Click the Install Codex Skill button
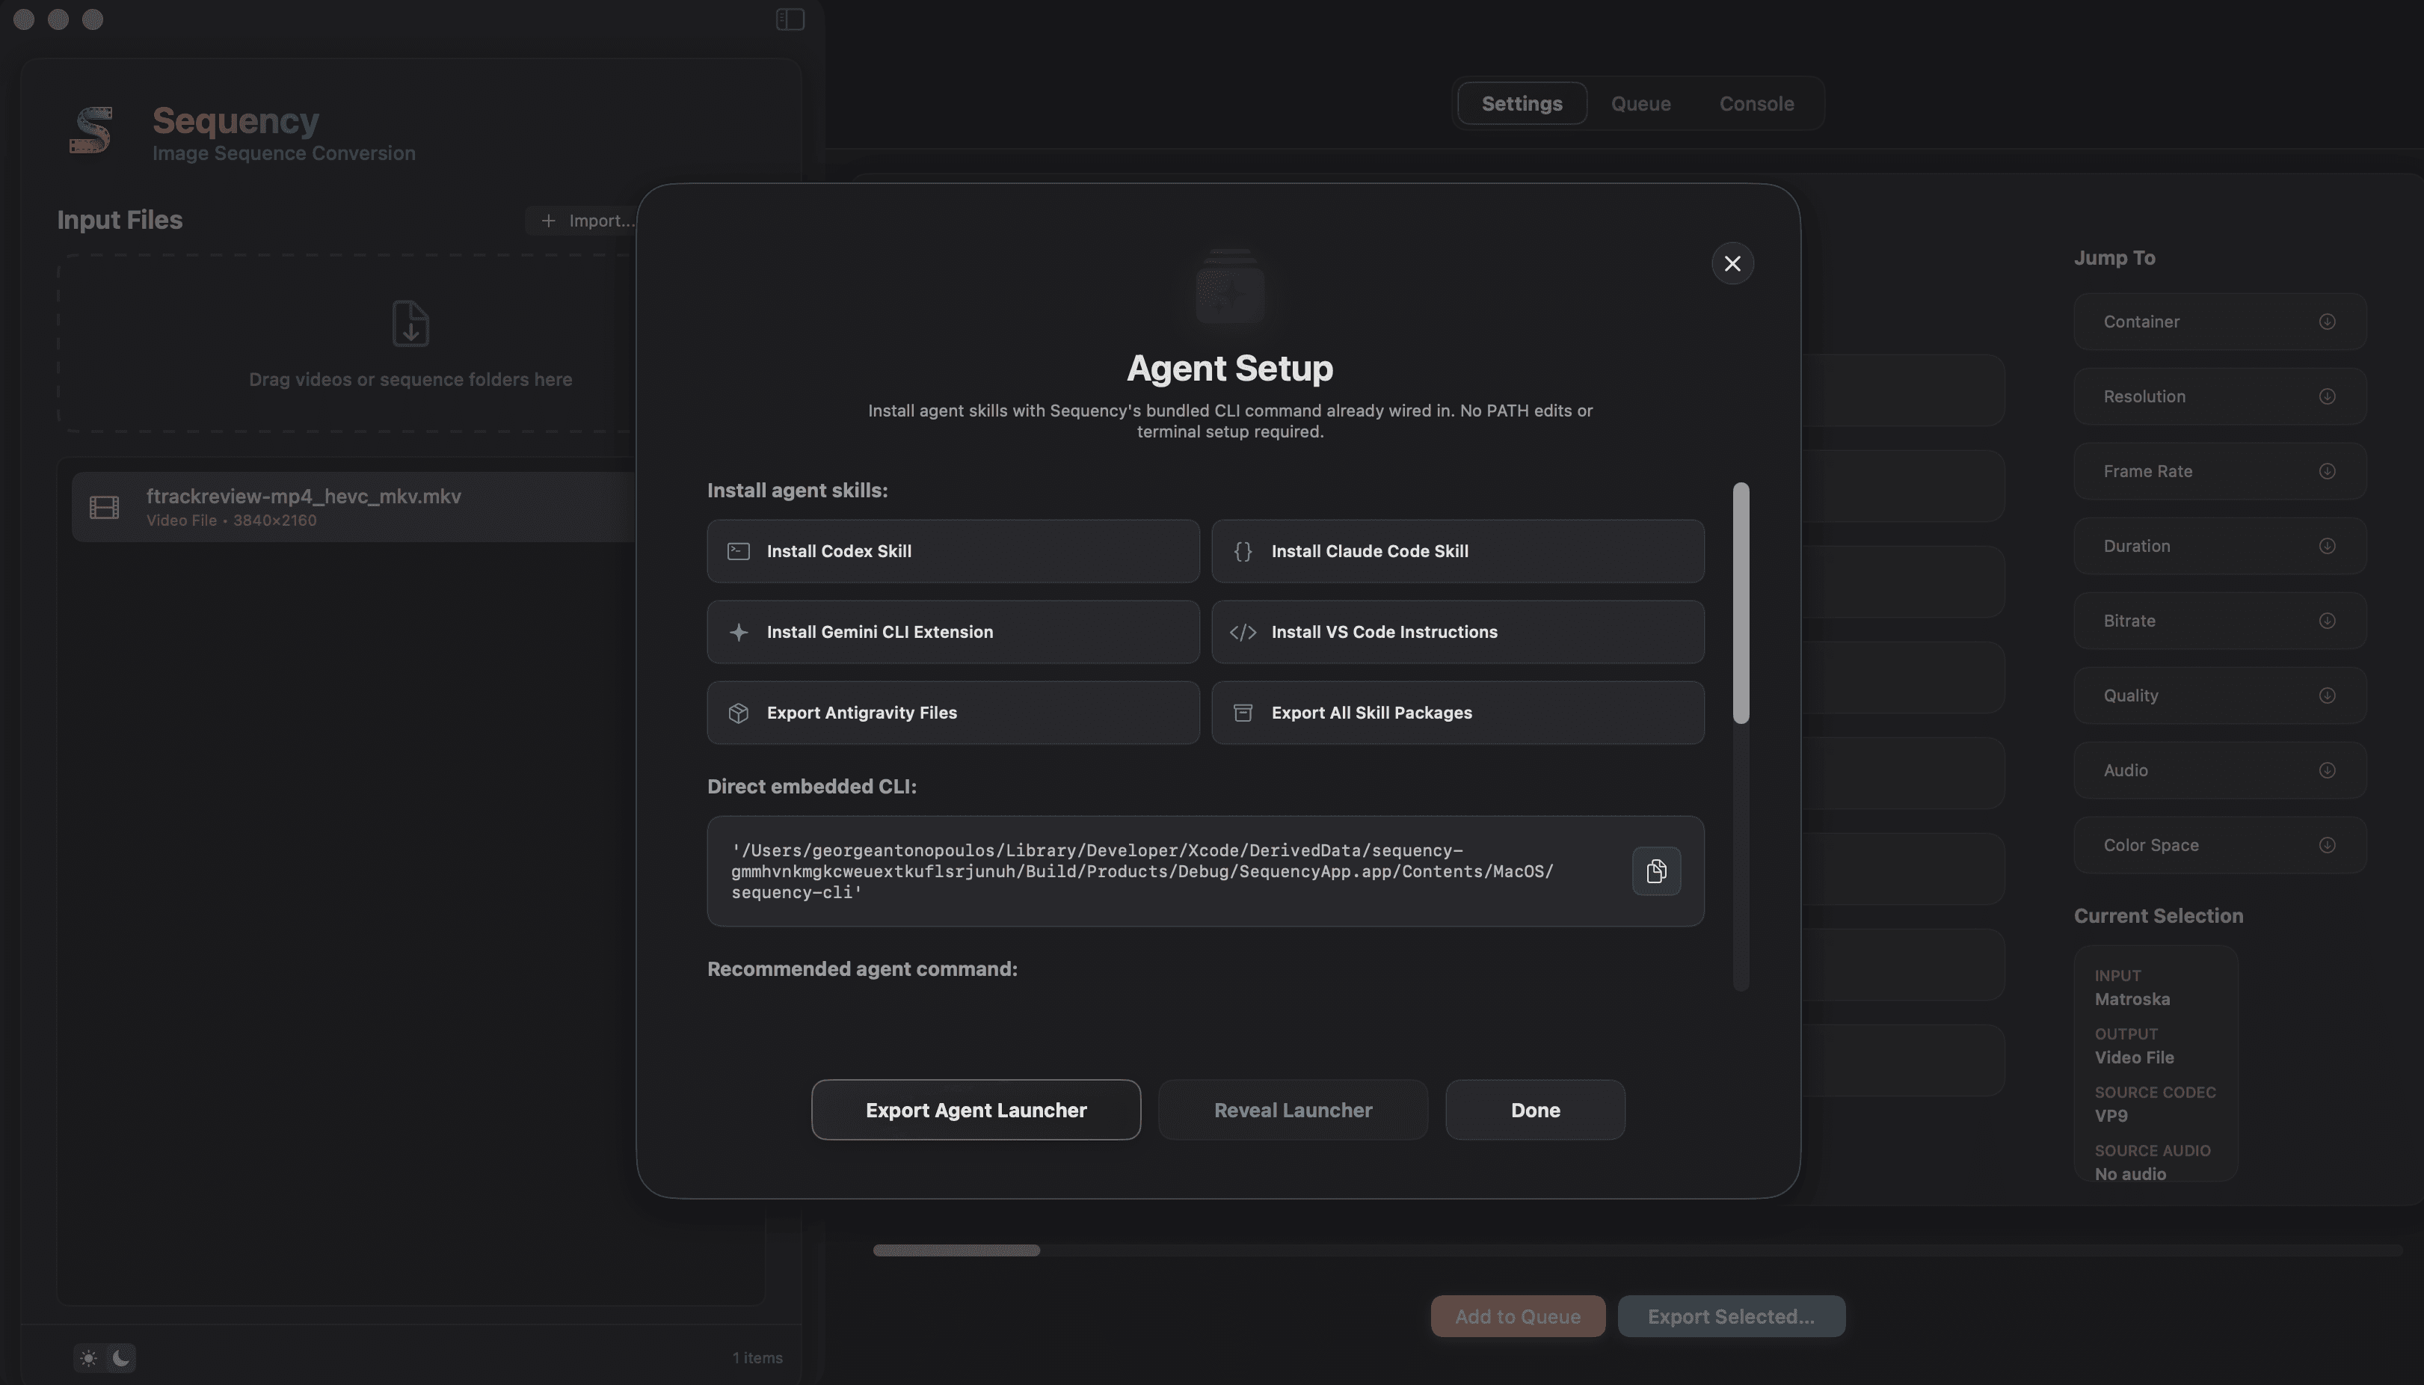 (953, 550)
